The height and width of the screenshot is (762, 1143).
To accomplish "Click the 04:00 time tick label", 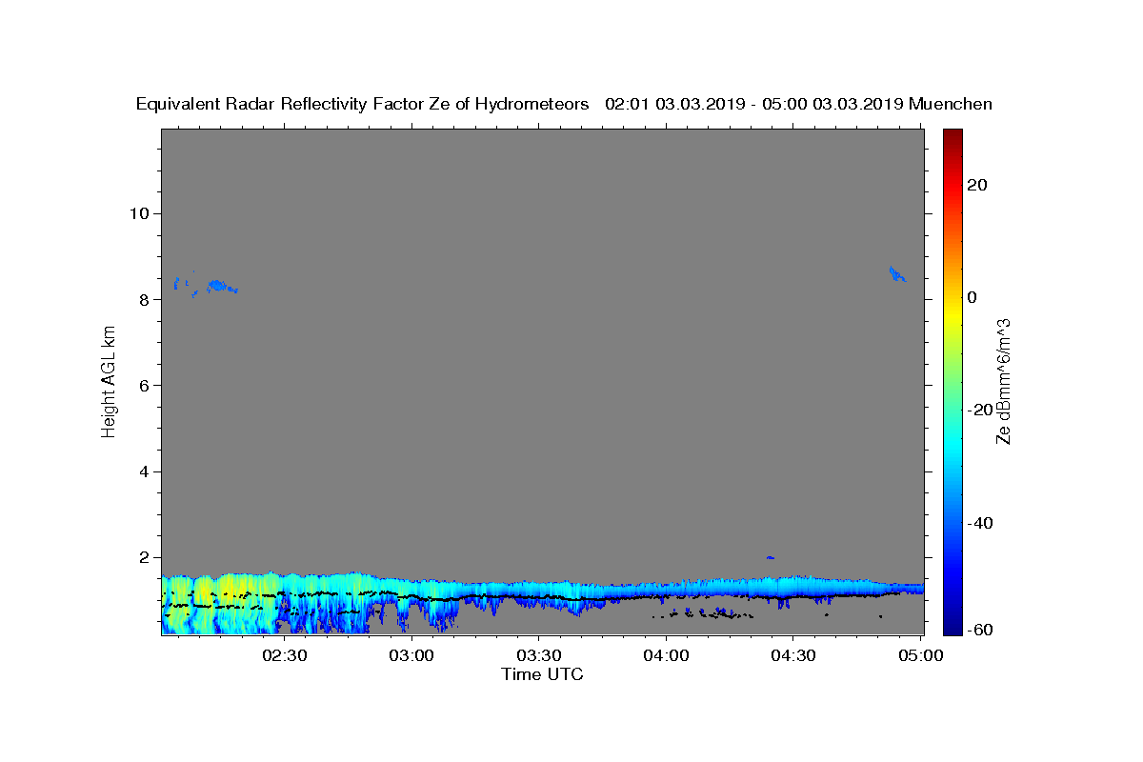I will tap(667, 655).
